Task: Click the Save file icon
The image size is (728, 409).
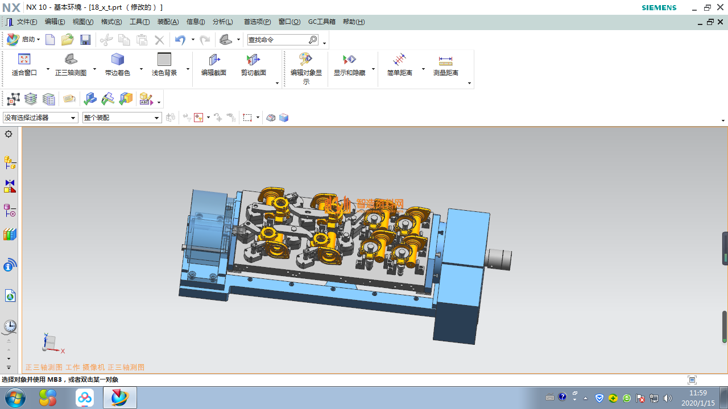Action: (x=85, y=40)
